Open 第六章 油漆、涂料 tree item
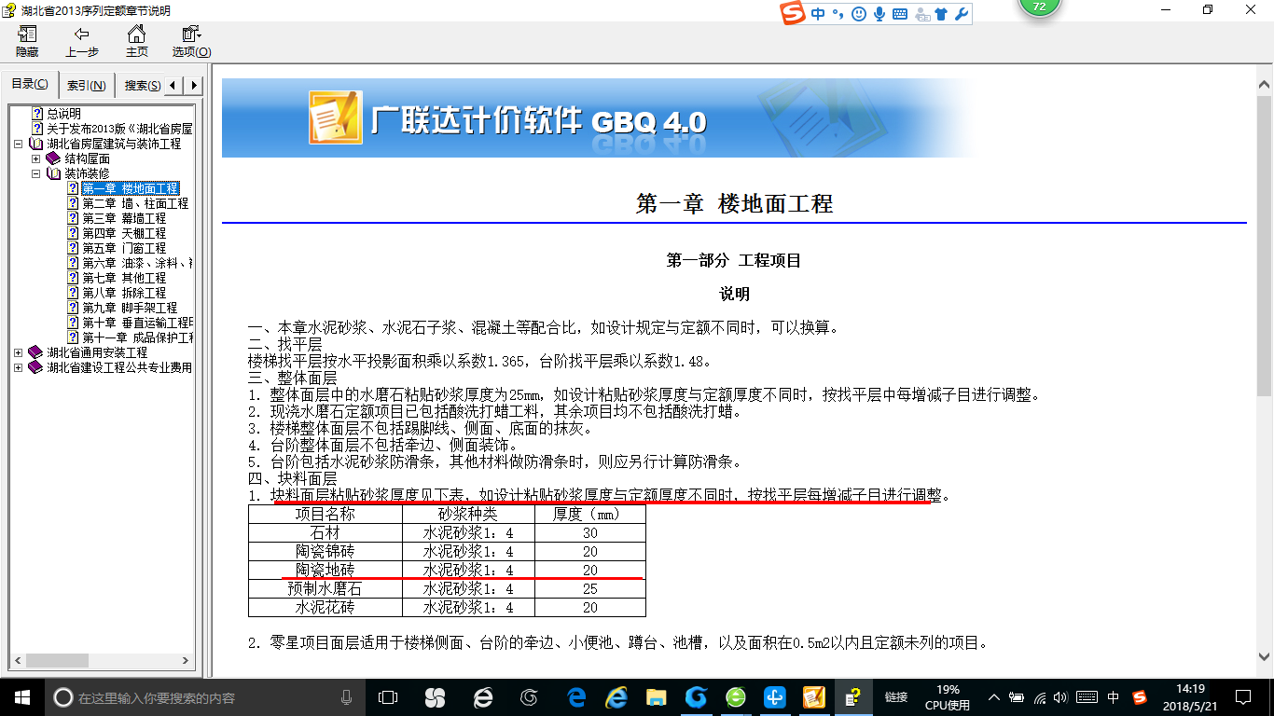Image resolution: width=1274 pixels, height=716 pixels. pos(137,263)
